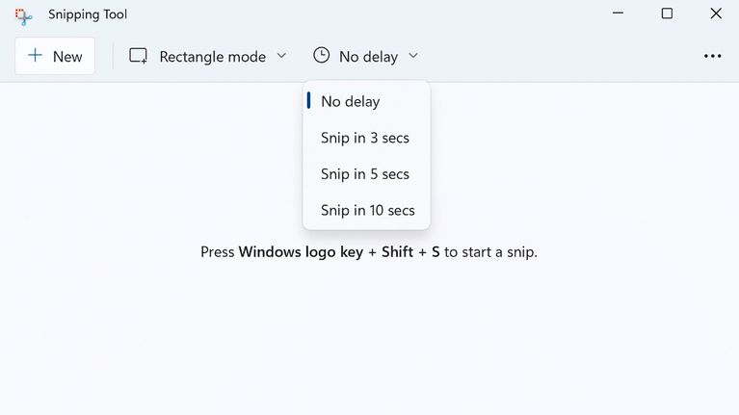This screenshot has height=415, width=739.
Task: Click the Snipping Tool window title text
Action: point(88,14)
